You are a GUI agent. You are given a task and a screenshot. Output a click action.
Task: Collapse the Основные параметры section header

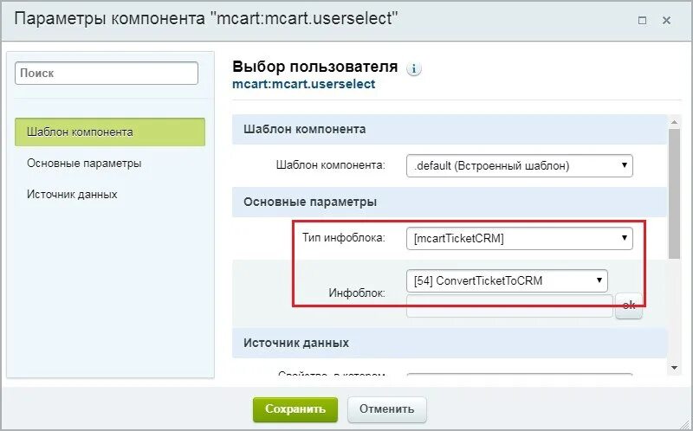click(450, 203)
